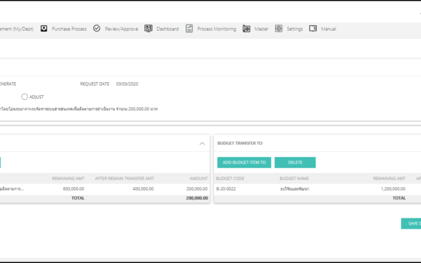
Task: Click the Dashboard monitor icon
Action: (x=149, y=28)
